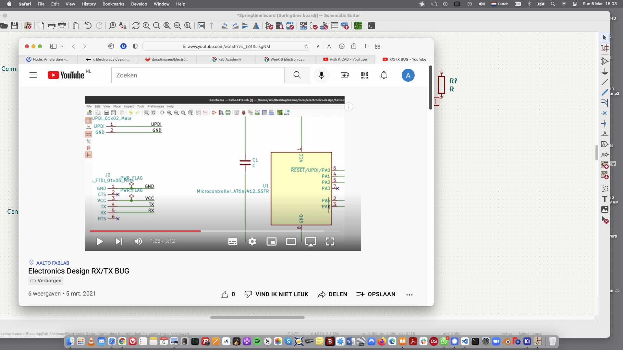Select the Net Label tool
Viewport: 623px width, 350px height.
tap(605, 134)
